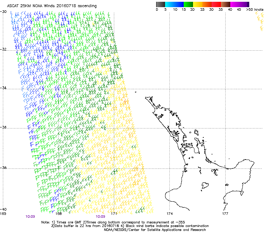The width and height of the screenshot is (265, 232).
Task: Click the gray 0-5 knots legend segment
Action: click(x=160, y=4)
